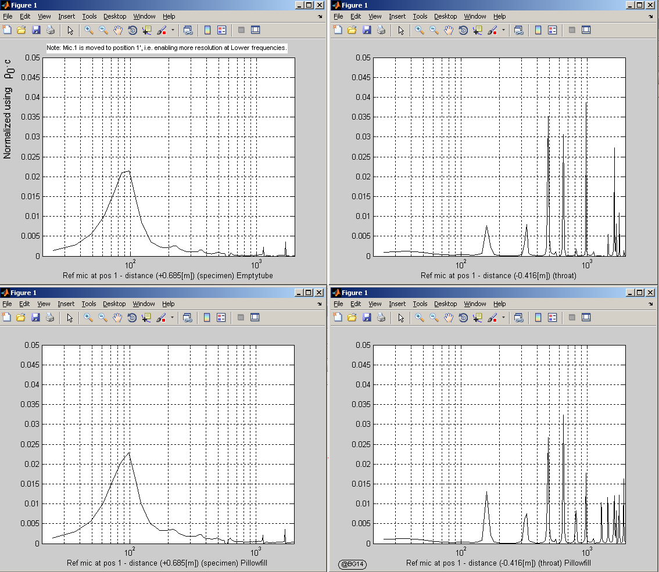Screen dimensions: 659x572
Task: Dock Emptytube figure using menu bar arrow
Action: click(320, 16)
